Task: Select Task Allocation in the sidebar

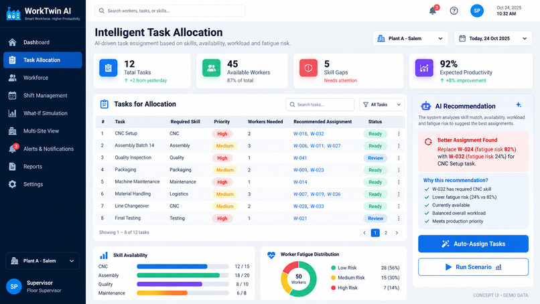Action: [x=42, y=60]
